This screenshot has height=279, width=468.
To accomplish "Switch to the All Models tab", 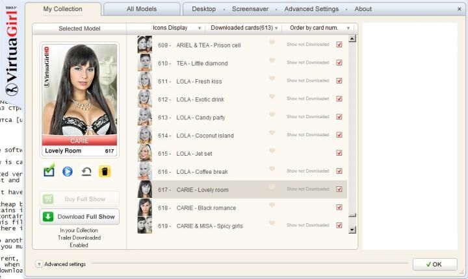I will click(x=142, y=9).
